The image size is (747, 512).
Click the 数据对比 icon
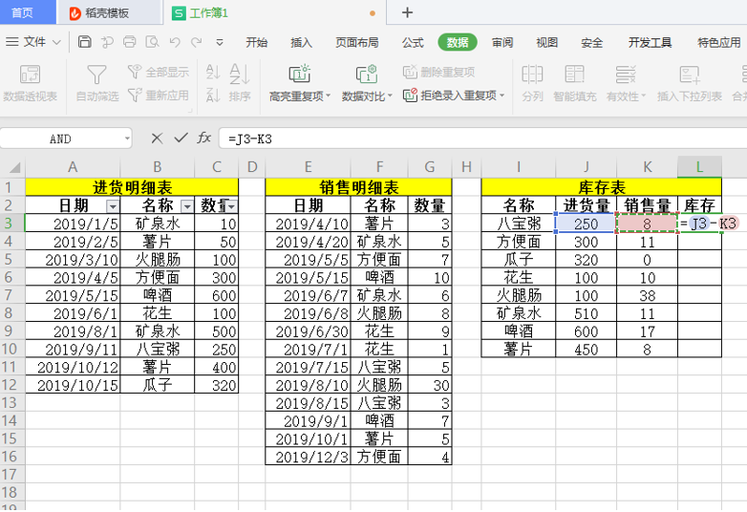pos(367,74)
